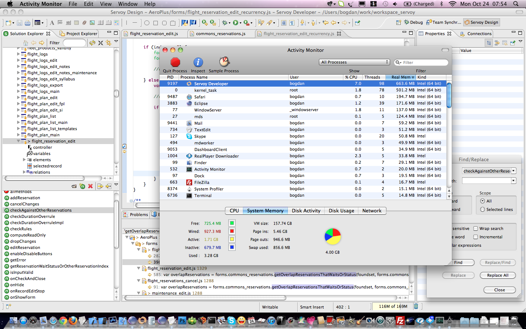
Task: Collapse the flight_reservation_edit tree node
Action: coord(19,141)
